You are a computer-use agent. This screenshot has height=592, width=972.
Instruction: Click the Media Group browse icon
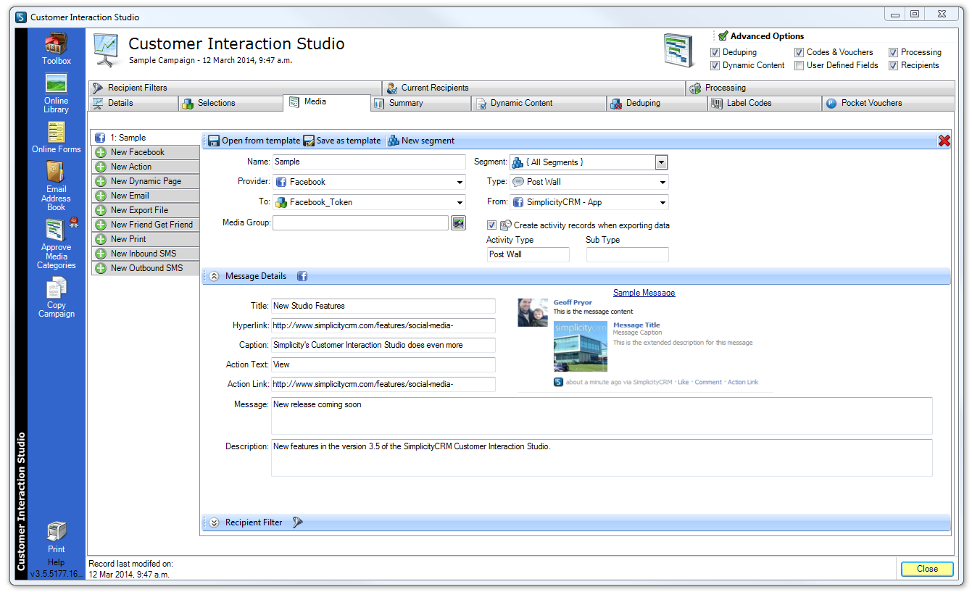click(x=458, y=222)
